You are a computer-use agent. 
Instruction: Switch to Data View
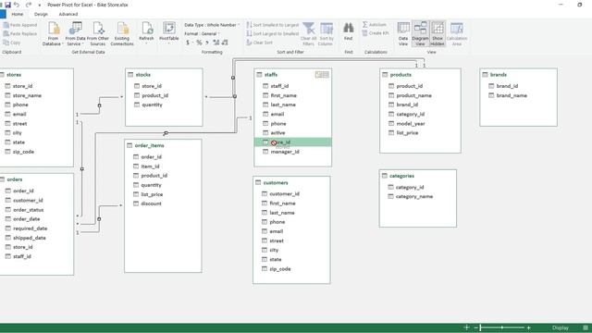tap(403, 33)
